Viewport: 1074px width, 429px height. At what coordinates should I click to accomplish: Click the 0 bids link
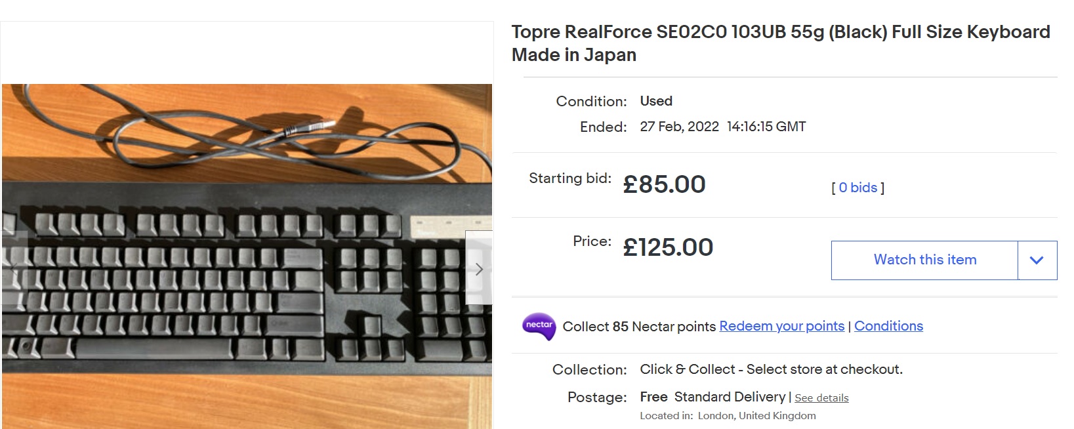tap(857, 187)
